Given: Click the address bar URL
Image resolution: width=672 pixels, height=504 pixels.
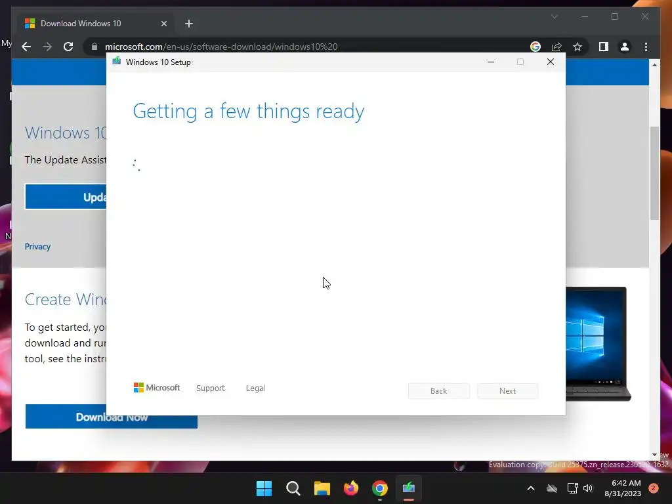Looking at the screenshot, I should pyautogui.click(x=221, y=47).
